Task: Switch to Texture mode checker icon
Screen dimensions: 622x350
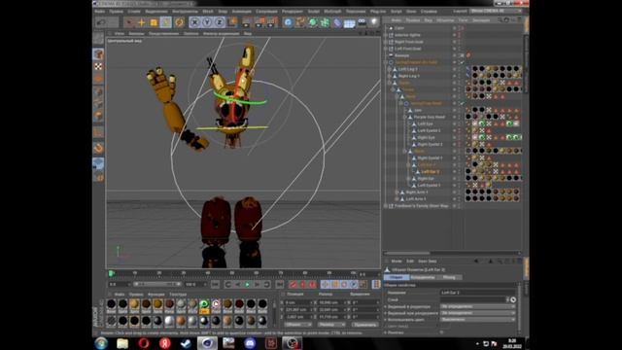Action: pyautogui.click(x=98, y=67)
